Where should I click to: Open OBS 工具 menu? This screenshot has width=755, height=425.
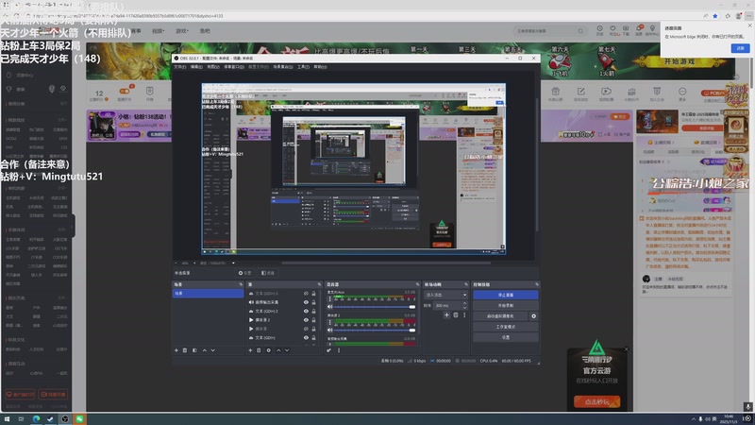point(303,67)
